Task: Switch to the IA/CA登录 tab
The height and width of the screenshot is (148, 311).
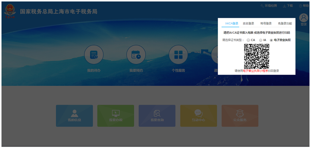Action: [232, 23]
